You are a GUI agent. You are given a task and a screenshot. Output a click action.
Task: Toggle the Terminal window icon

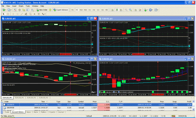28,10
